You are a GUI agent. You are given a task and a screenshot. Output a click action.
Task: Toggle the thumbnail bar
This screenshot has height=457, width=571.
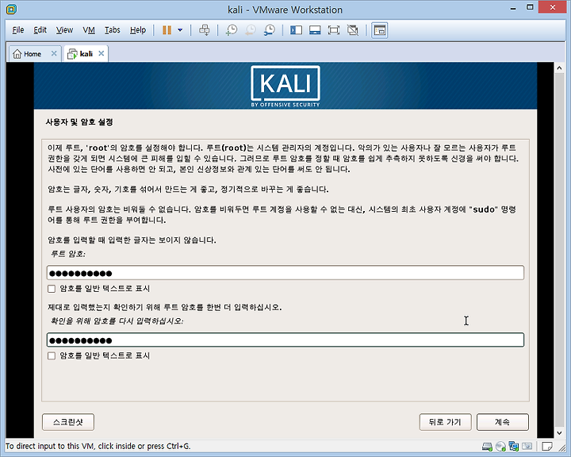(315, 30)
